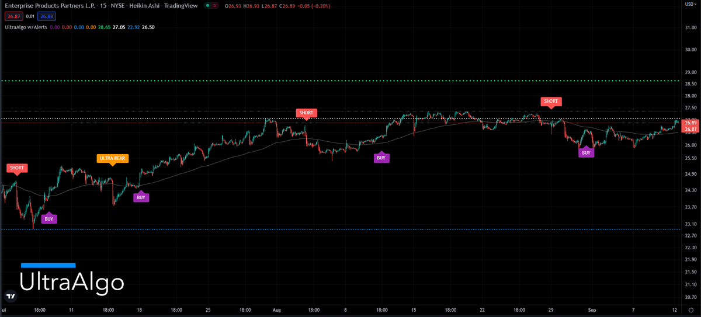701x317 pixels.
Task: Click the SHORT label in early August
Action: click(306, 113)
